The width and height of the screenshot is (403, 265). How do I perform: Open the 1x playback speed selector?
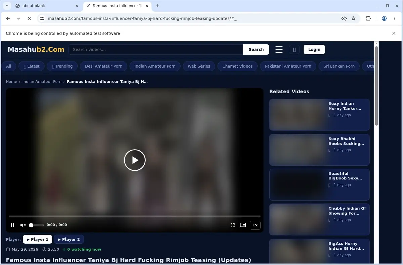coord(255,225)
